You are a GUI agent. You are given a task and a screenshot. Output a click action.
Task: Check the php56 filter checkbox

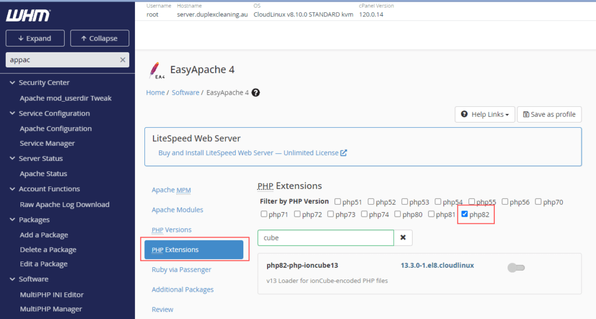505,202
